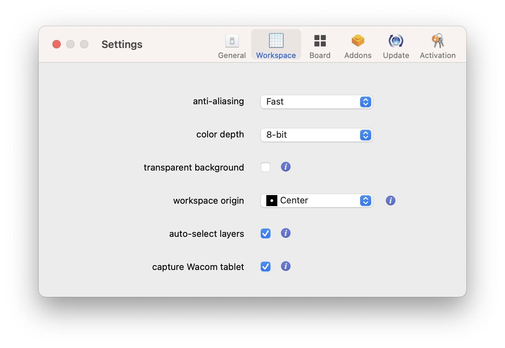Go to the Update globe icon
The width and height of the screenshot is (505, 348).
pyautogui.click(x=396, y=46)
